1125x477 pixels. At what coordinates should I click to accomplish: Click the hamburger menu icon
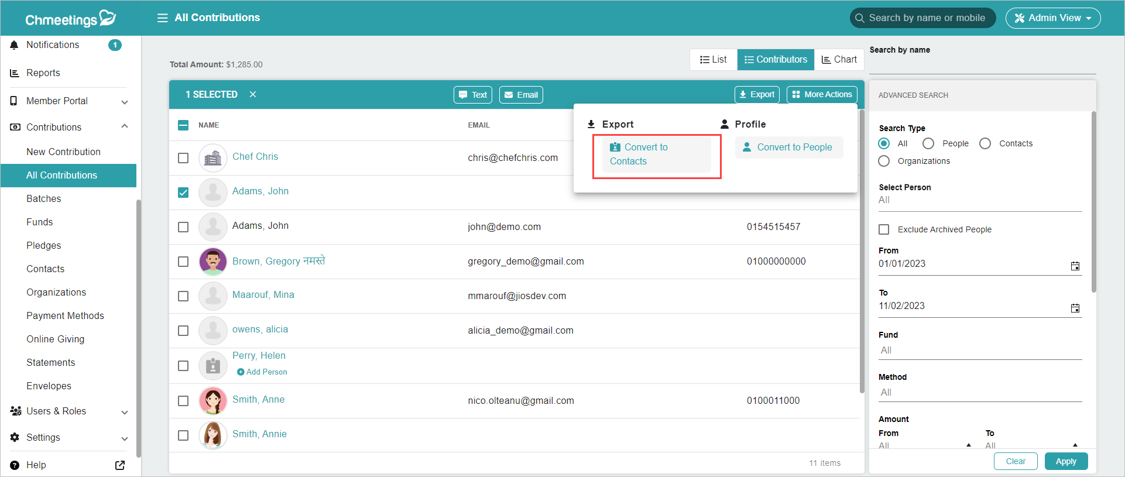point(162,18)
